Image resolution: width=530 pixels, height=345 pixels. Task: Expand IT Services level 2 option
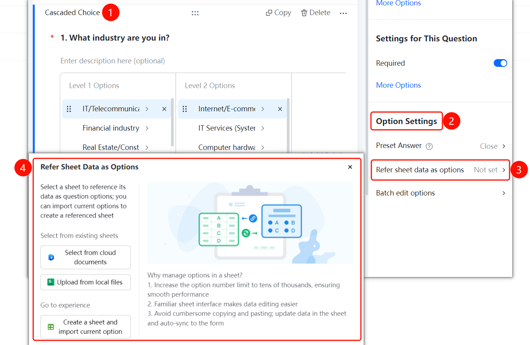coord(263,128)
